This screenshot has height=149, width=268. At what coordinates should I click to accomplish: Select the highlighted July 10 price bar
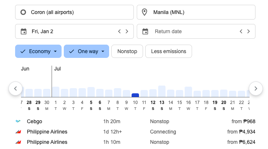point(135,95)
